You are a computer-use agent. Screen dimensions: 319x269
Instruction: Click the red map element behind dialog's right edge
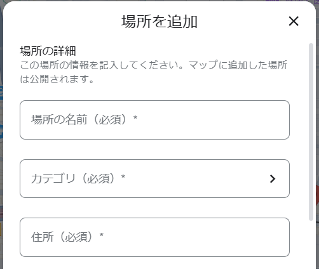point(317,195)
